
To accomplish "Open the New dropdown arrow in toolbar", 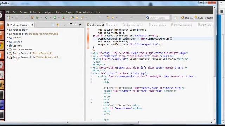I will click(x=13, y=17).
